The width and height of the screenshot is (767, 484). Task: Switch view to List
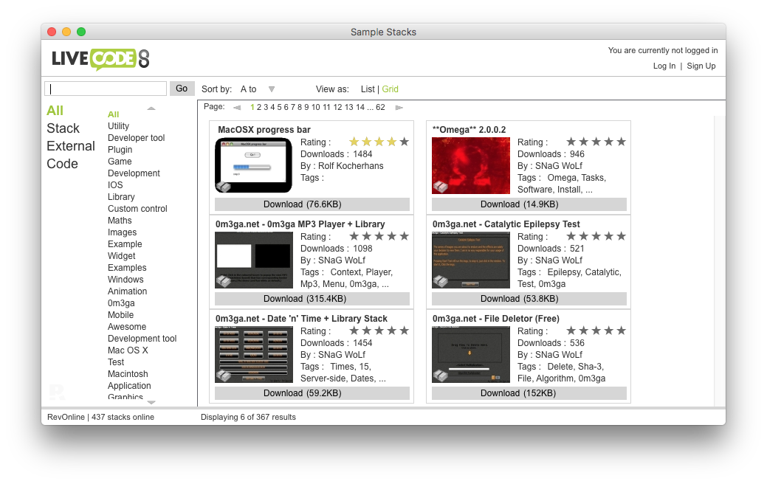coord(368,89)
